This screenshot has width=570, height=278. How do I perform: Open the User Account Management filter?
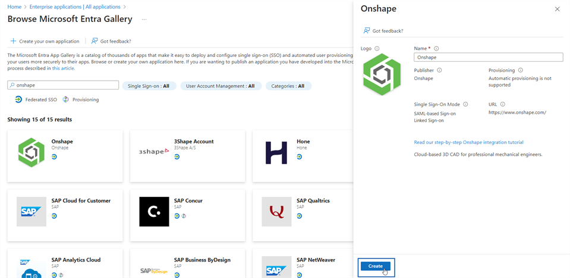coord(220,86)
